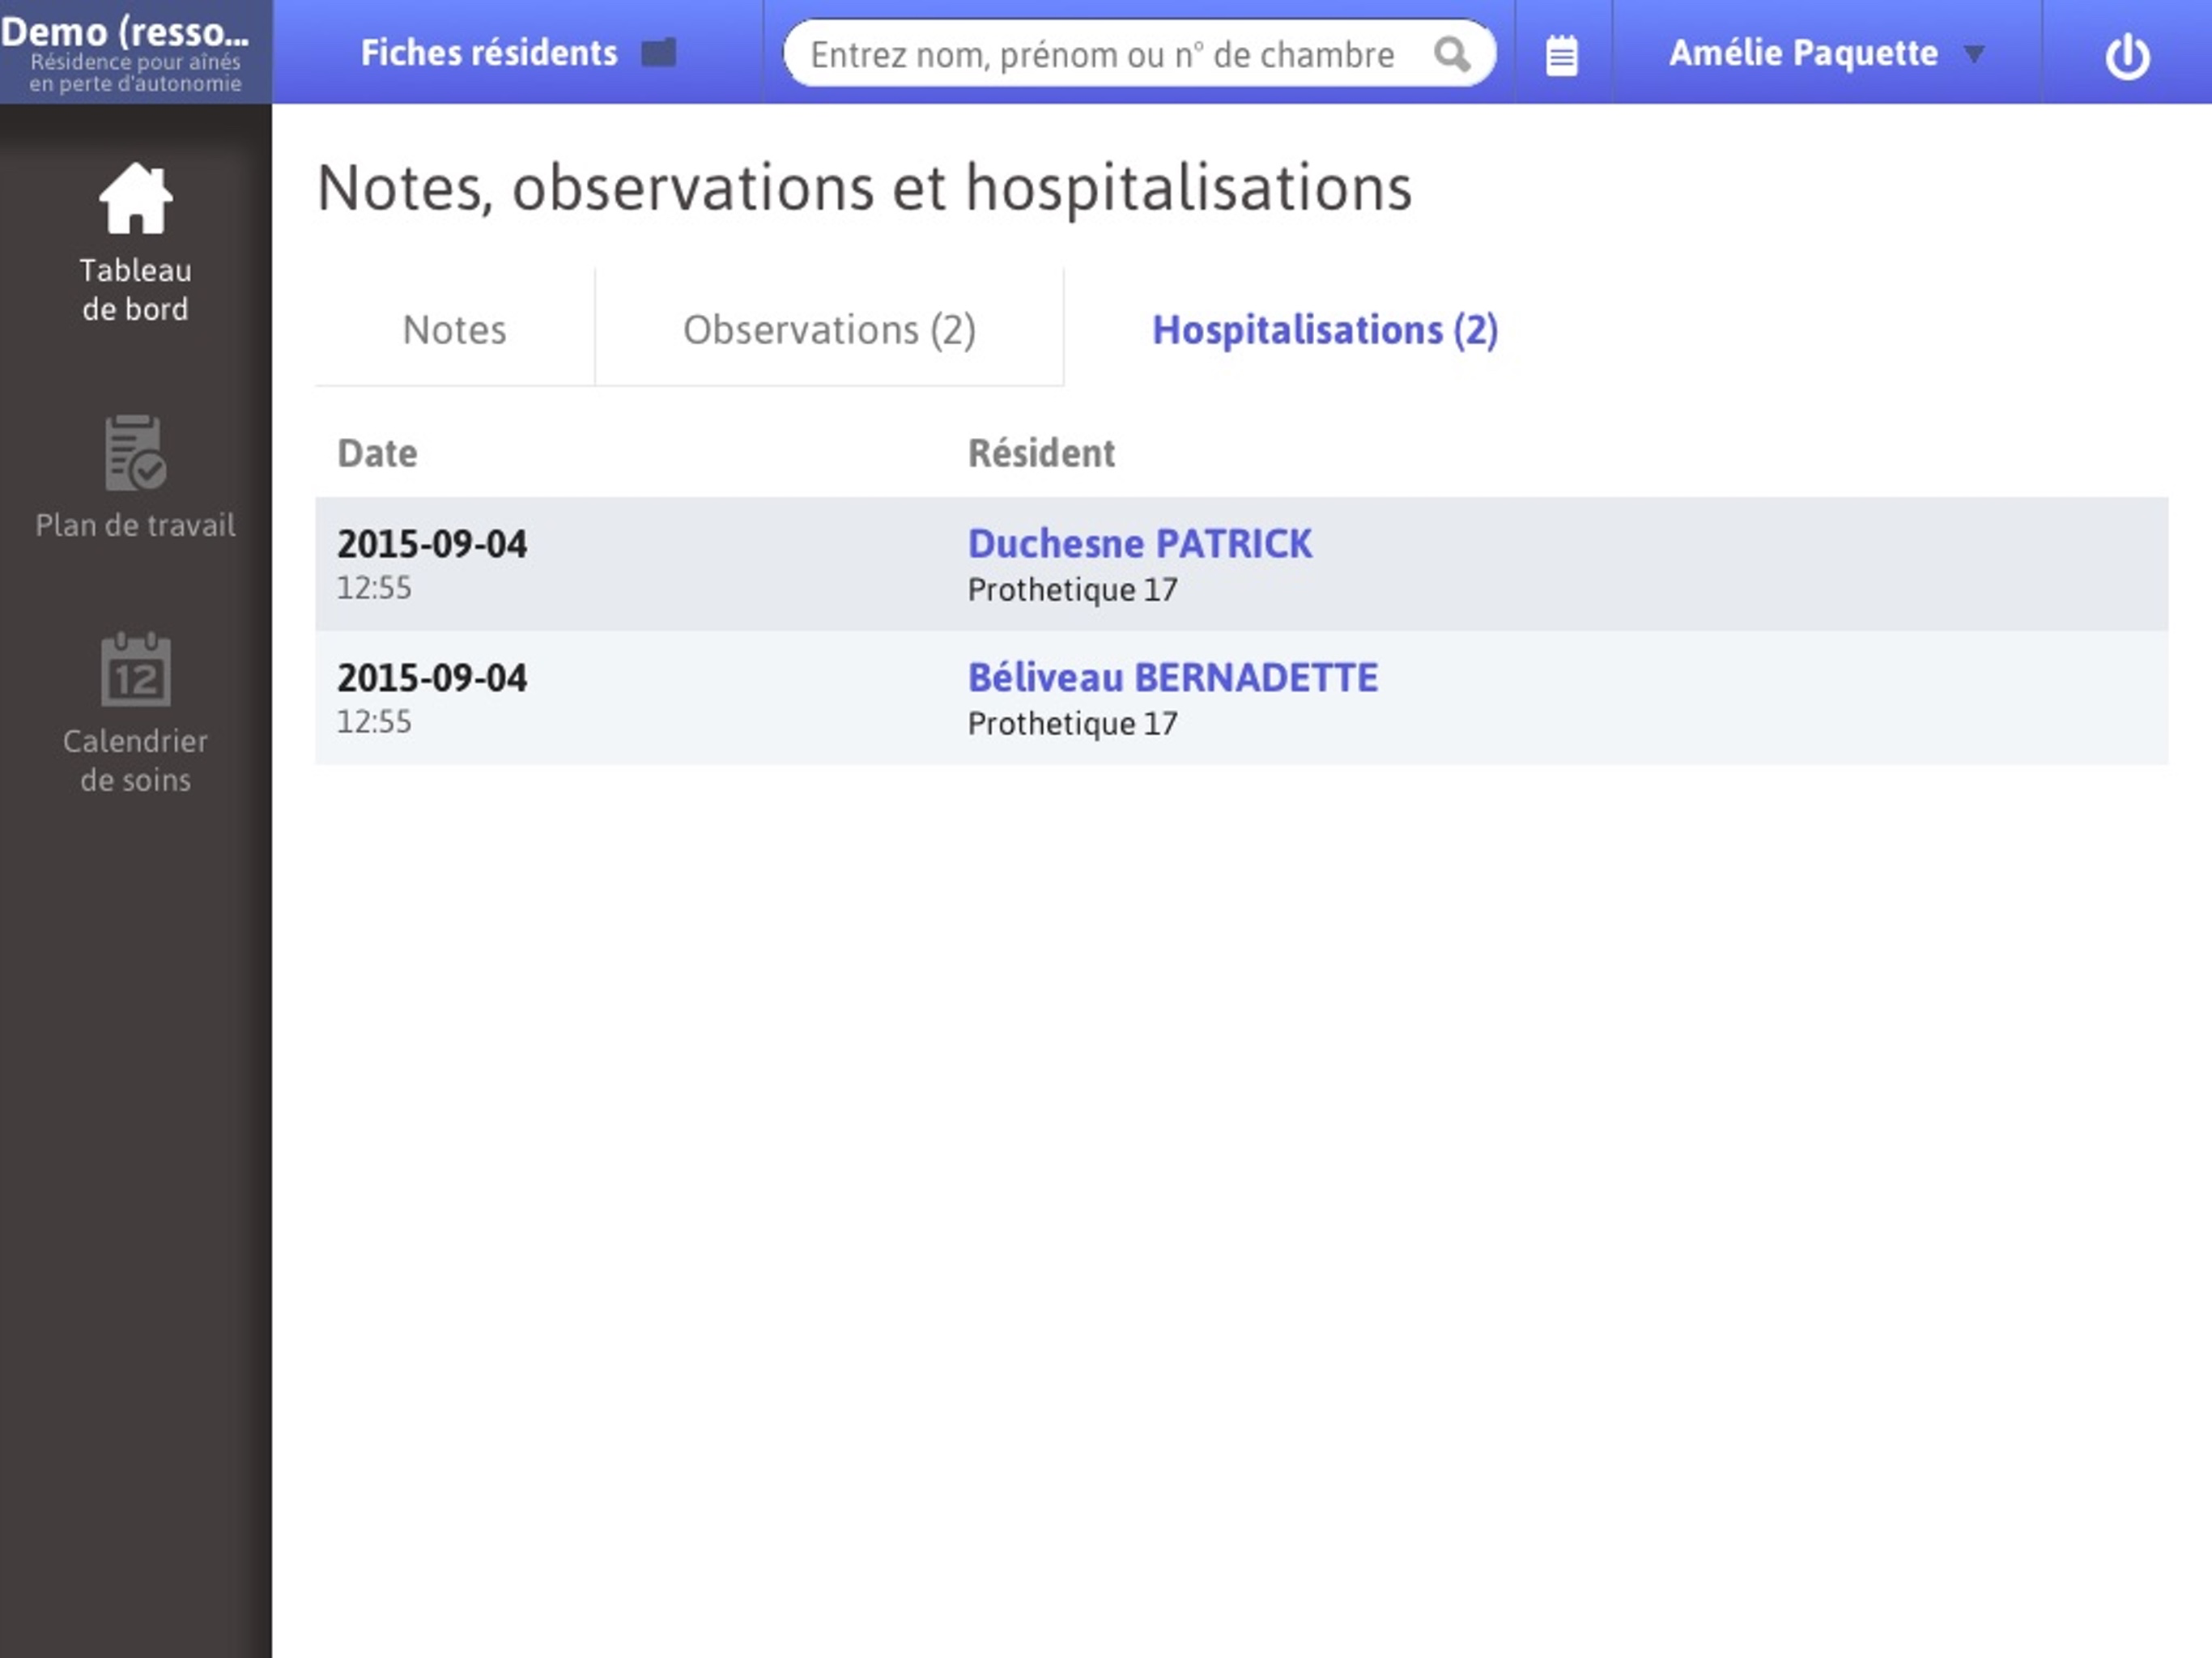The height and width of the screenshot is (1658, 2212).
Task: Select date 2015-09-04 in Duchesne row
Action: pyautogui.click(x=432, y=543)
